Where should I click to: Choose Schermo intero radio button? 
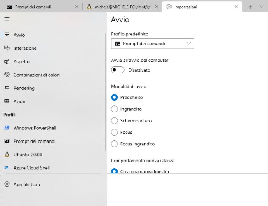[x=115, y=121]
